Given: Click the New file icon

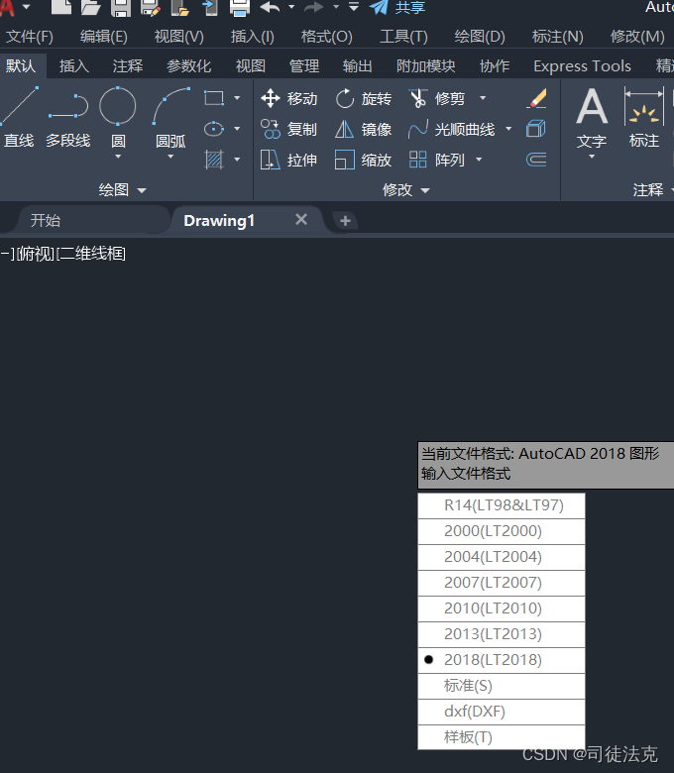Looking at the screenshot, I should (x=61, y=7).
